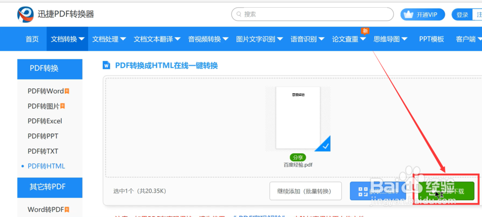Open the 文档转换 menu label

(x=64, y=39)
